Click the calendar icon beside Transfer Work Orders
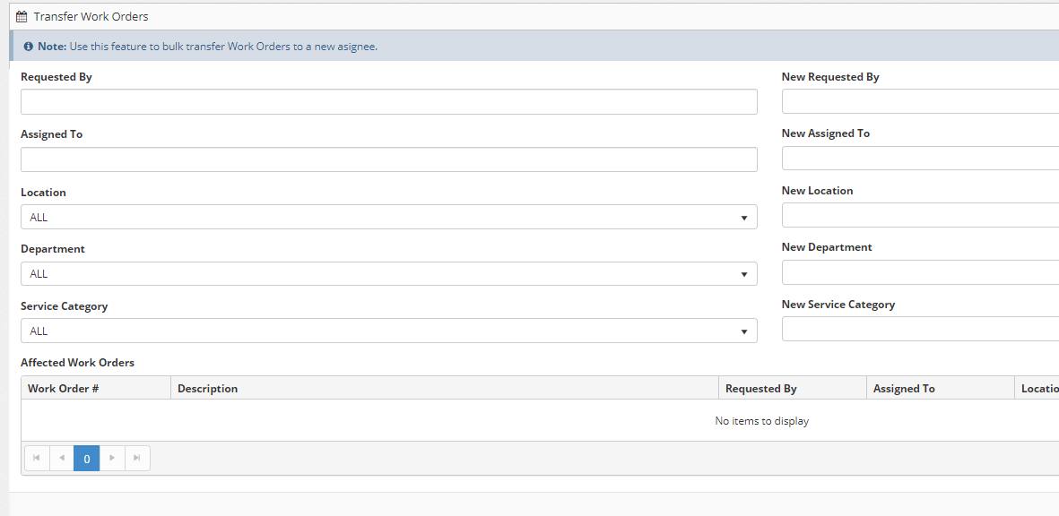The image size is (1059, 516). 22,17
